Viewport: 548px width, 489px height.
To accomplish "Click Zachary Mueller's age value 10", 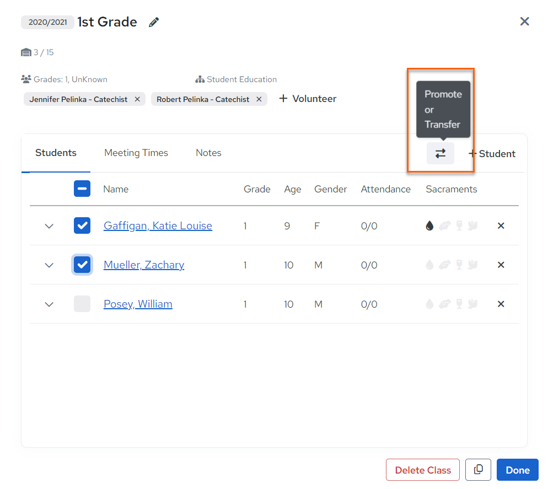I will pos(288,265).
